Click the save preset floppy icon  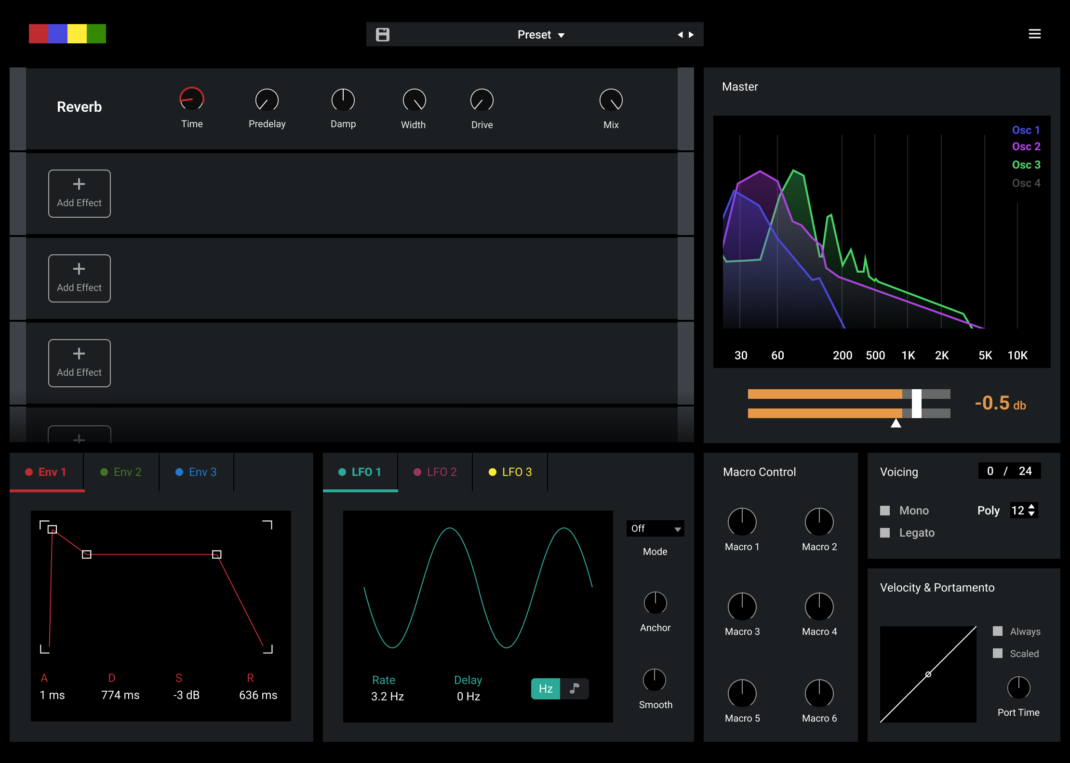383,35
